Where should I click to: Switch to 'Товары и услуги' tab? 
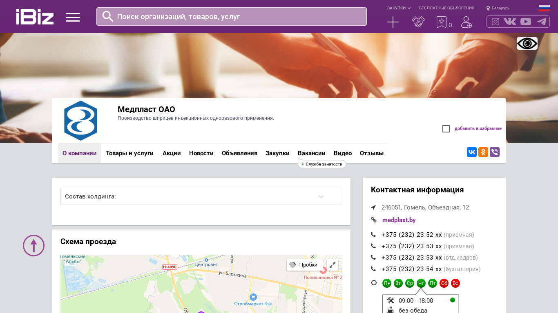pos(129,153)
